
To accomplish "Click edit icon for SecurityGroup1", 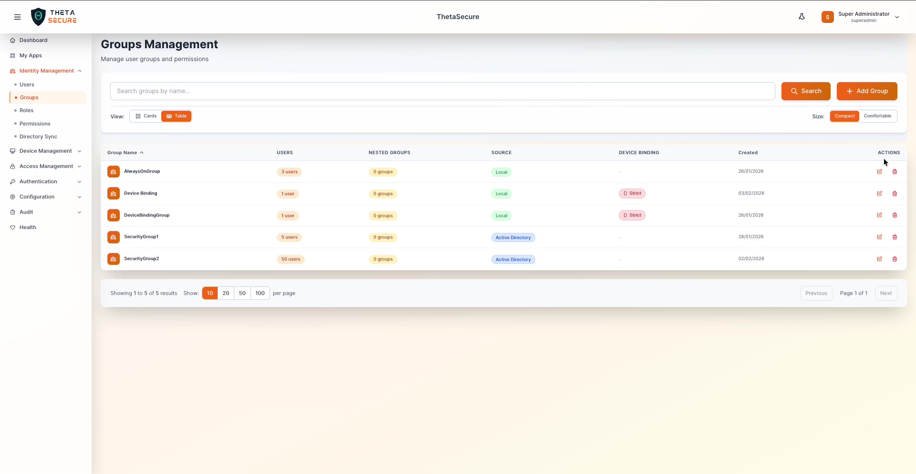I will [879, 237].
